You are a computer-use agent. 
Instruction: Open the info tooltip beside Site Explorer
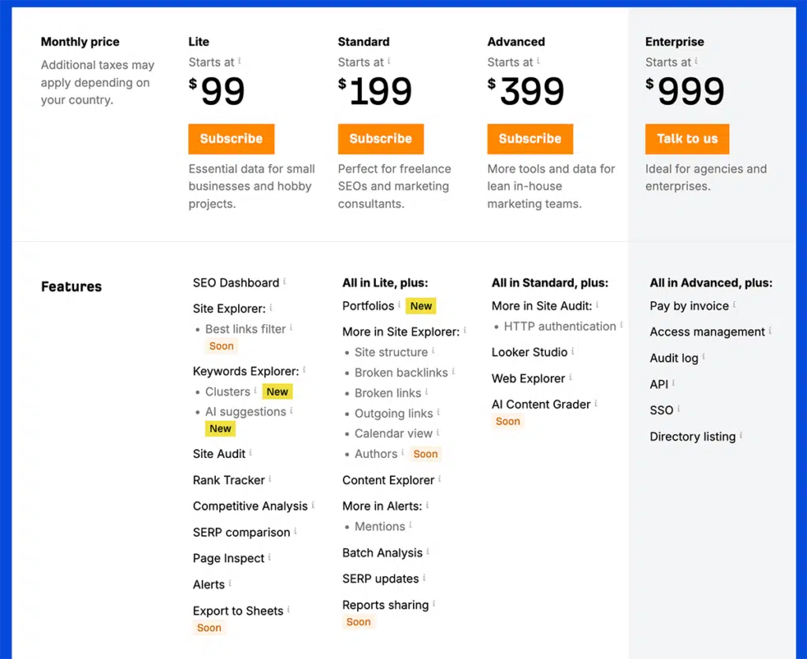point(273,305)
